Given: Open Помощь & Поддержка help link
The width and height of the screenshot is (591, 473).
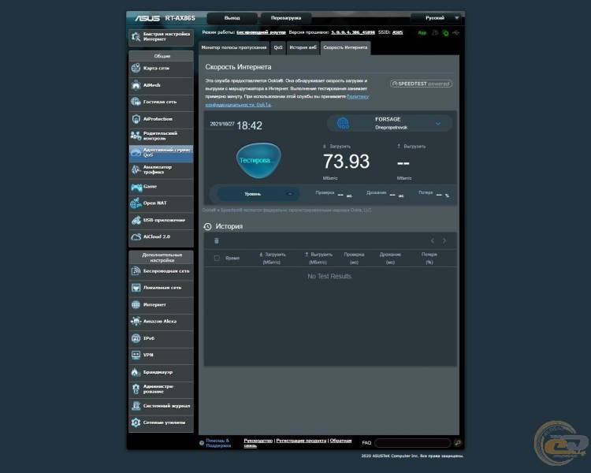Looking at the screenshot, I should tap(218, 443).
